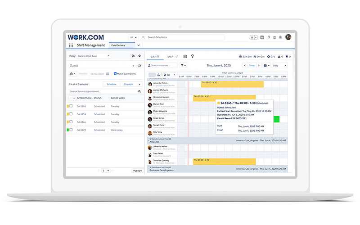The width and height of the screenshot is (360, 225).
Task: Open the notifications bell in header
Action: click(x=281, y=37)
